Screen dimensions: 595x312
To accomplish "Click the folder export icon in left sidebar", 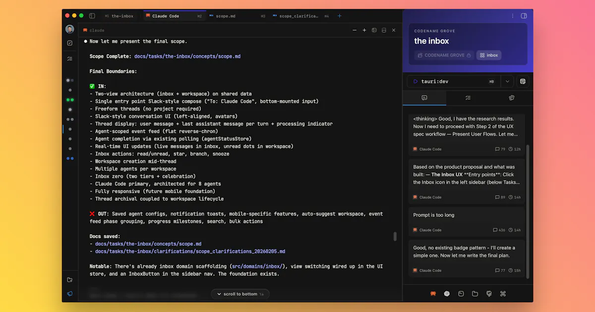I will tap(70, 280).
